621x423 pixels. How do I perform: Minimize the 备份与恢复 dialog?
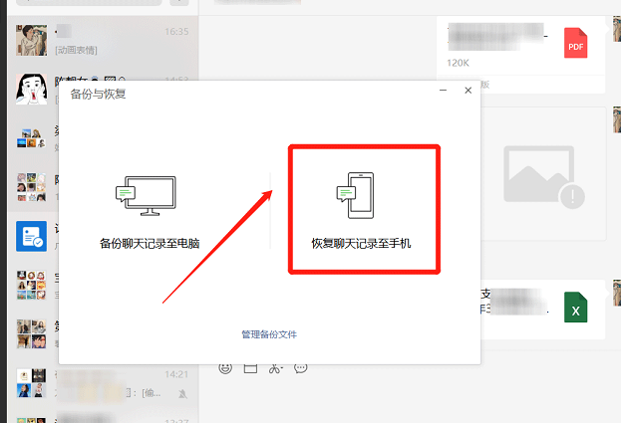click(444, 91)
